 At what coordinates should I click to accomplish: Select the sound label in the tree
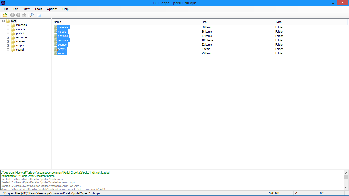click(x=20, y=50)
